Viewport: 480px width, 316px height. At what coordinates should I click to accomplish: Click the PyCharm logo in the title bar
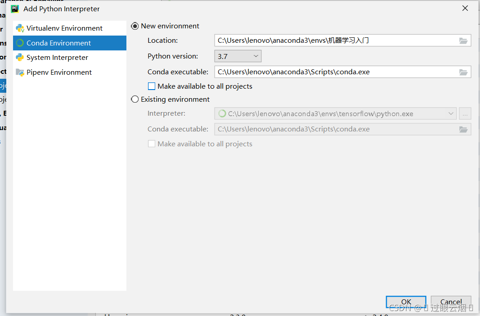pyautogui.click(x=15, y=9)
